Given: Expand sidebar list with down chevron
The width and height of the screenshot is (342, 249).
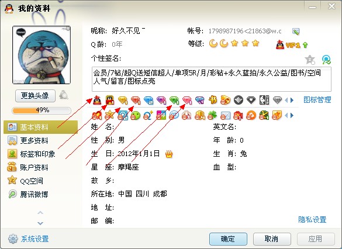Looking at the screenshot, I should 40,223.
